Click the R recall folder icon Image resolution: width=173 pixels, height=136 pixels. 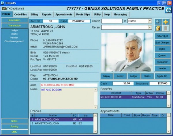point(158,28)
